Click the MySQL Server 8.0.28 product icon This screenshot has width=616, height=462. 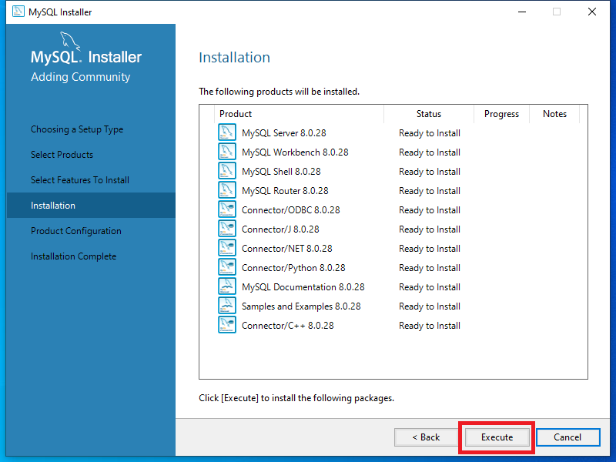(x=227, y=132)
